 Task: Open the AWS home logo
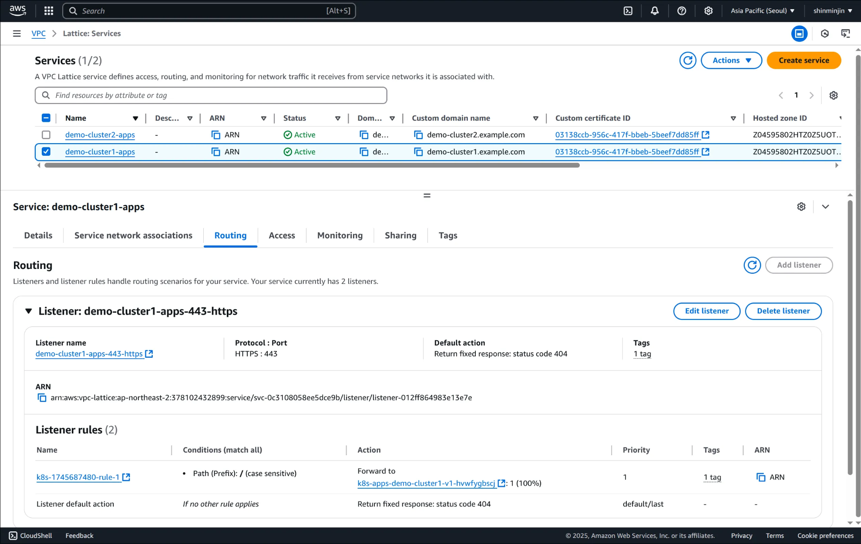(17, 10)
